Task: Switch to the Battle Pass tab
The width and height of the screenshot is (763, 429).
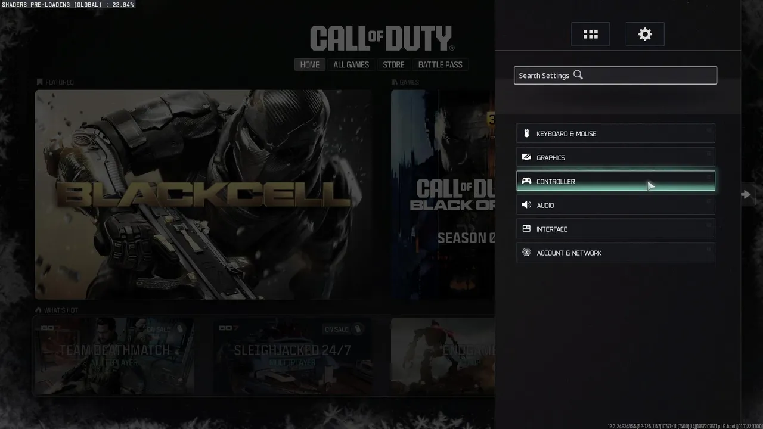Action: (x=440, y=64)
